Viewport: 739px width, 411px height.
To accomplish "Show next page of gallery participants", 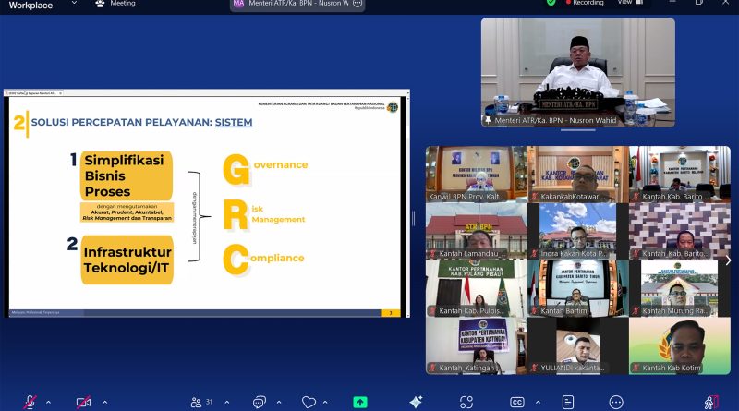I will pos(728,260).
